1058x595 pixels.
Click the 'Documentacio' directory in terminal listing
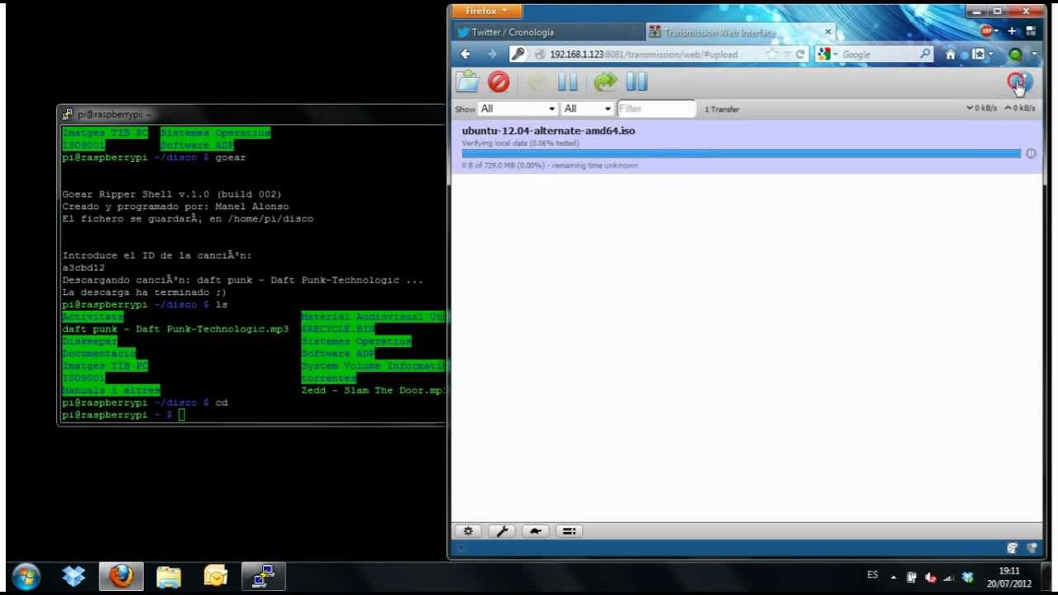click(x=99, y=353)
